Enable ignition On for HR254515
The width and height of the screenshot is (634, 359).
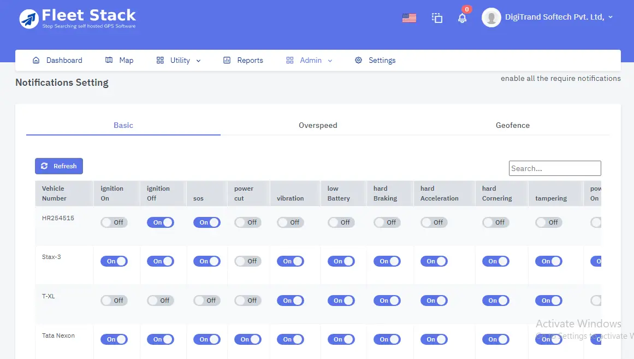[x=114, y=222]
